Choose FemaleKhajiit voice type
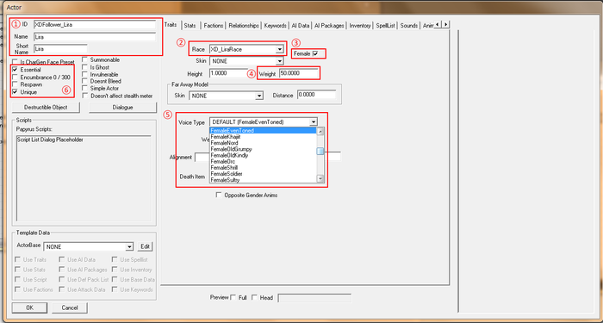 [263, 137]
